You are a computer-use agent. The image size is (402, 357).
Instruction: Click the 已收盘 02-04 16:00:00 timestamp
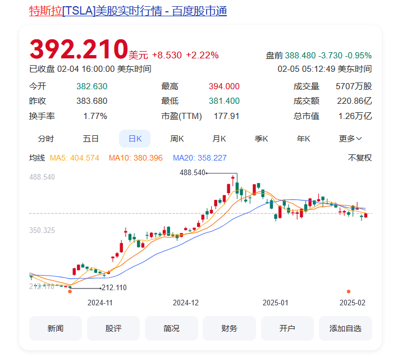pyautogui.click(x=90, y=69)
